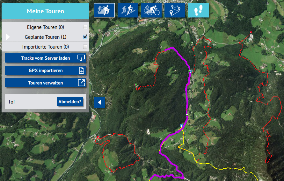Expand the Geplante Touren list triangle
Screen dimensions: 284x181
pos(8,37)
